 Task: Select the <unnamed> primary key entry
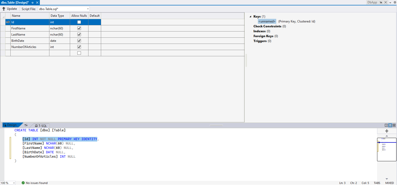267,21
